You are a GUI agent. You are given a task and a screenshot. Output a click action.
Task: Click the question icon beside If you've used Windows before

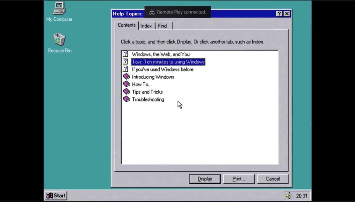click(x=126, y=69)
